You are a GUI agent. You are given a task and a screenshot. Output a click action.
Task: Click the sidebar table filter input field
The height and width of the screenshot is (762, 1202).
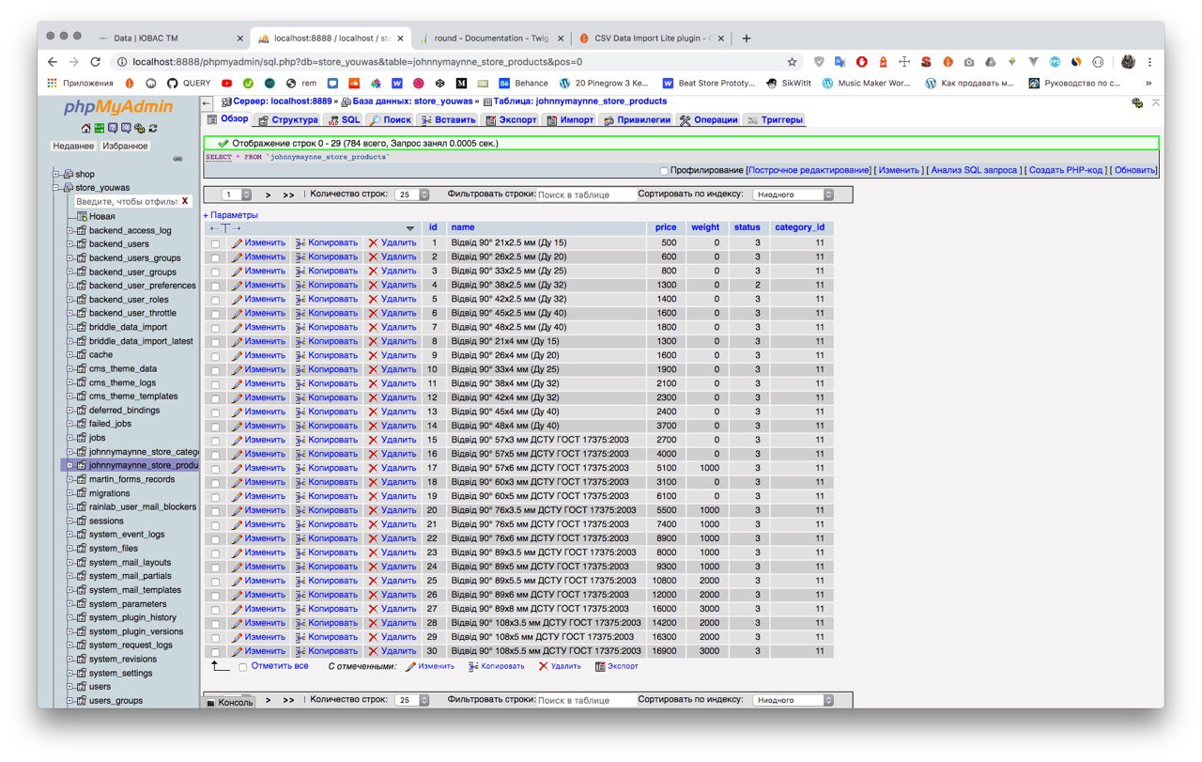click(126, 201)
